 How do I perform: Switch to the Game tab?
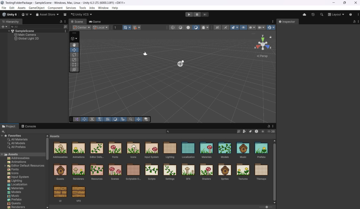(95, 22)
